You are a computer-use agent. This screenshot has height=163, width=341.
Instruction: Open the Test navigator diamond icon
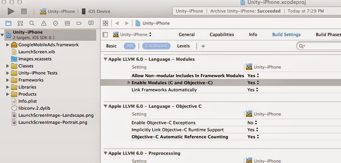pyautogui.click(x=55, y=23)
